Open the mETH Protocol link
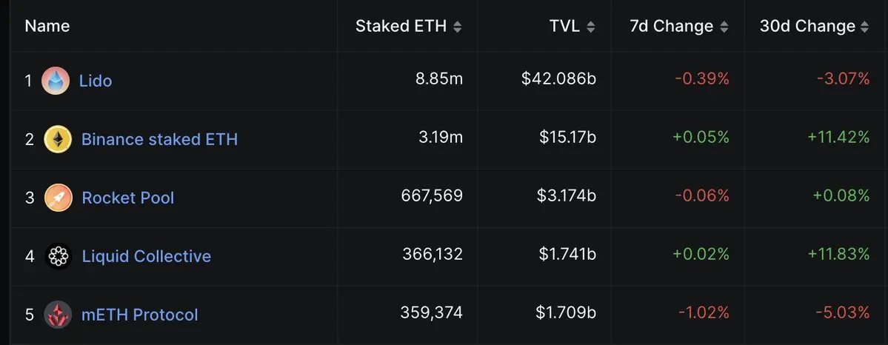The width and height of the screenshot is (888, 345). tap(140, 315)
